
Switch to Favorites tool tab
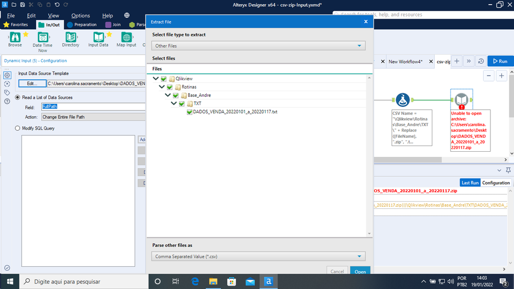16,25
